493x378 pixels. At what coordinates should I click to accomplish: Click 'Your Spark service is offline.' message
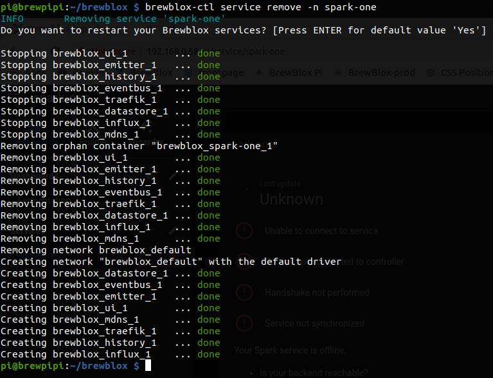click(290, 350)
